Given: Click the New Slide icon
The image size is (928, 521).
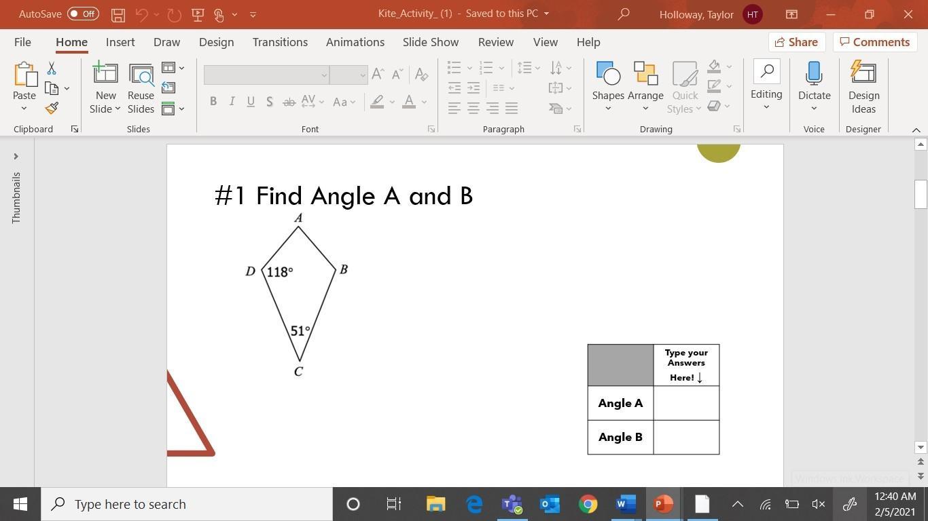Looking at the screenshot, I should [x=105, y=73].
